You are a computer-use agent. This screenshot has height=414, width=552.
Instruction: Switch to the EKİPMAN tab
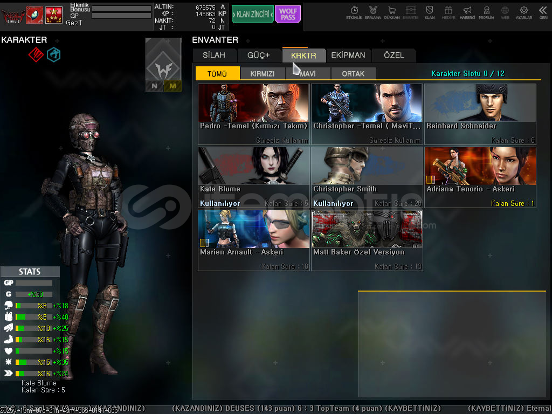(x=348, y=55)
